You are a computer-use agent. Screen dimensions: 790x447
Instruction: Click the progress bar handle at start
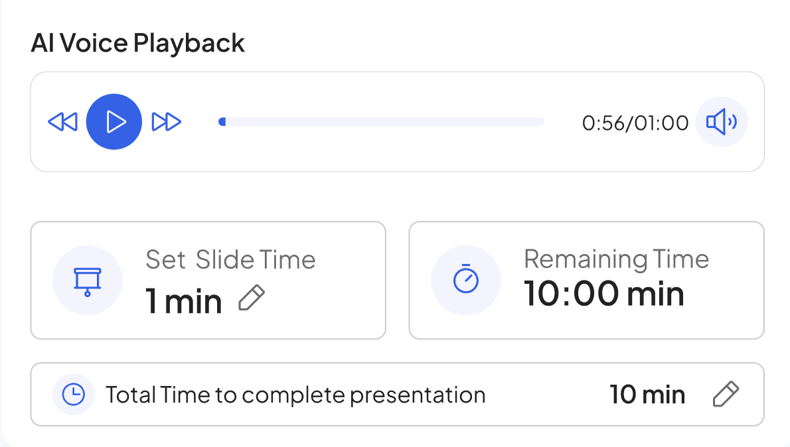pyautogui.click(x=222, y=122)
